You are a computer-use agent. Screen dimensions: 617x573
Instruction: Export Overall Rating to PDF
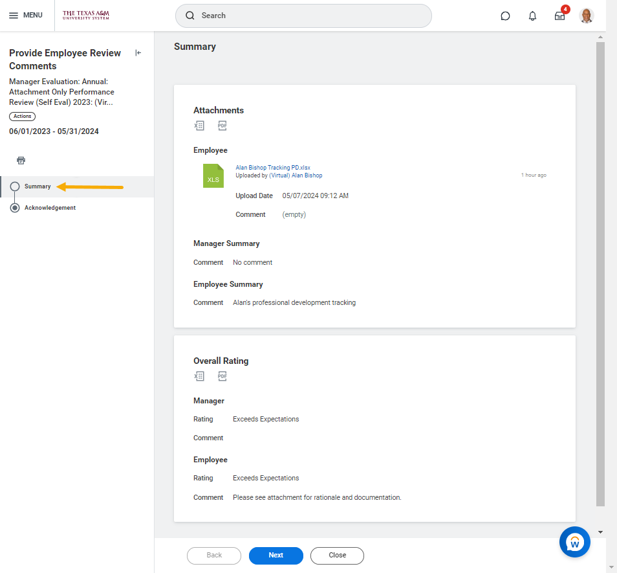coord(222,376)
